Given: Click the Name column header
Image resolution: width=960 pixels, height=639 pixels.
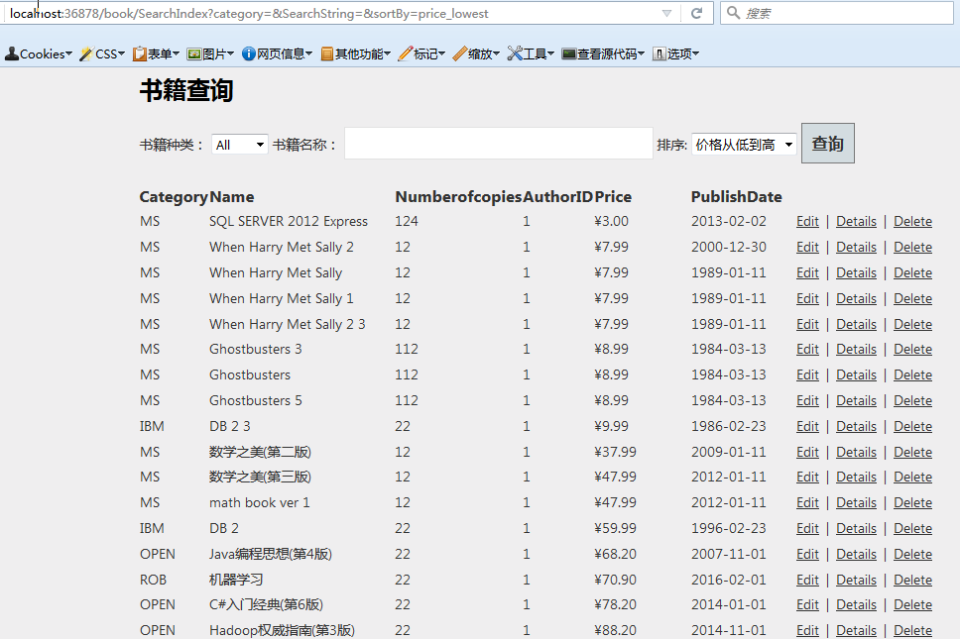Looking at the screenshot, I should click(231, 197).
